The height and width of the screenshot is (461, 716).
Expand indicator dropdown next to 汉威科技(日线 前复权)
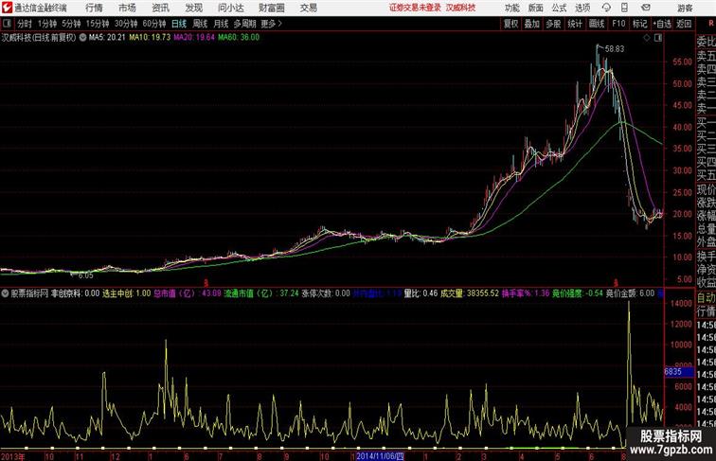[x=82, y=38]
